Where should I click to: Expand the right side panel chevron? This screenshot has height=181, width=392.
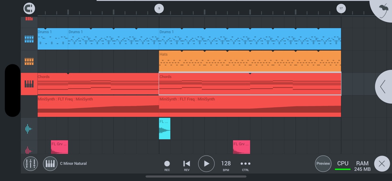tap(383, 87)
